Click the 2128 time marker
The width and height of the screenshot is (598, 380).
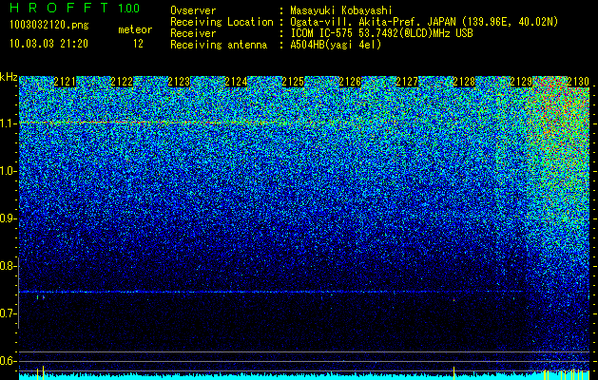pyautogui.click(x=464, y=82)
